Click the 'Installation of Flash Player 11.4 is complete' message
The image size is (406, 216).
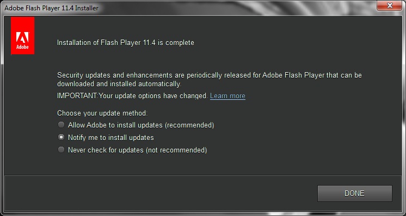click(x=126, y=42)
